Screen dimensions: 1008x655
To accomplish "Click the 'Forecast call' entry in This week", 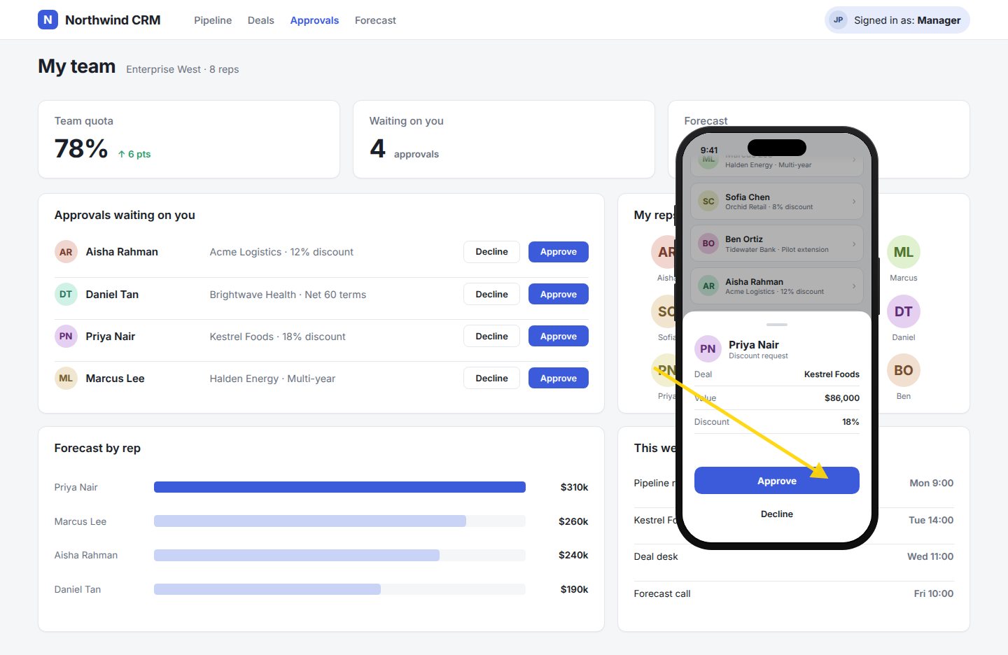I will tap(794, 593).
